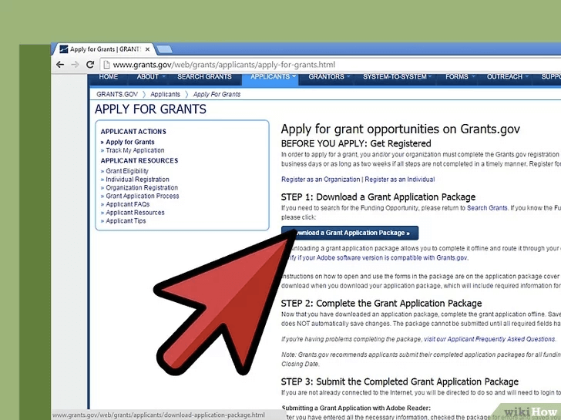Expand the SYSTEM-TO-SYSTEM dropdown menu
This screenshot has height=420, width=561.
tap(398, 77)
